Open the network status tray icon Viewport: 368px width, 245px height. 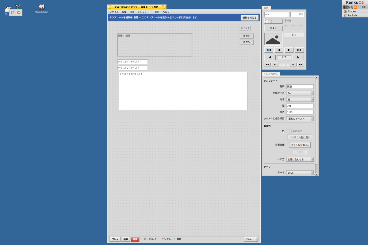[348, 7]
